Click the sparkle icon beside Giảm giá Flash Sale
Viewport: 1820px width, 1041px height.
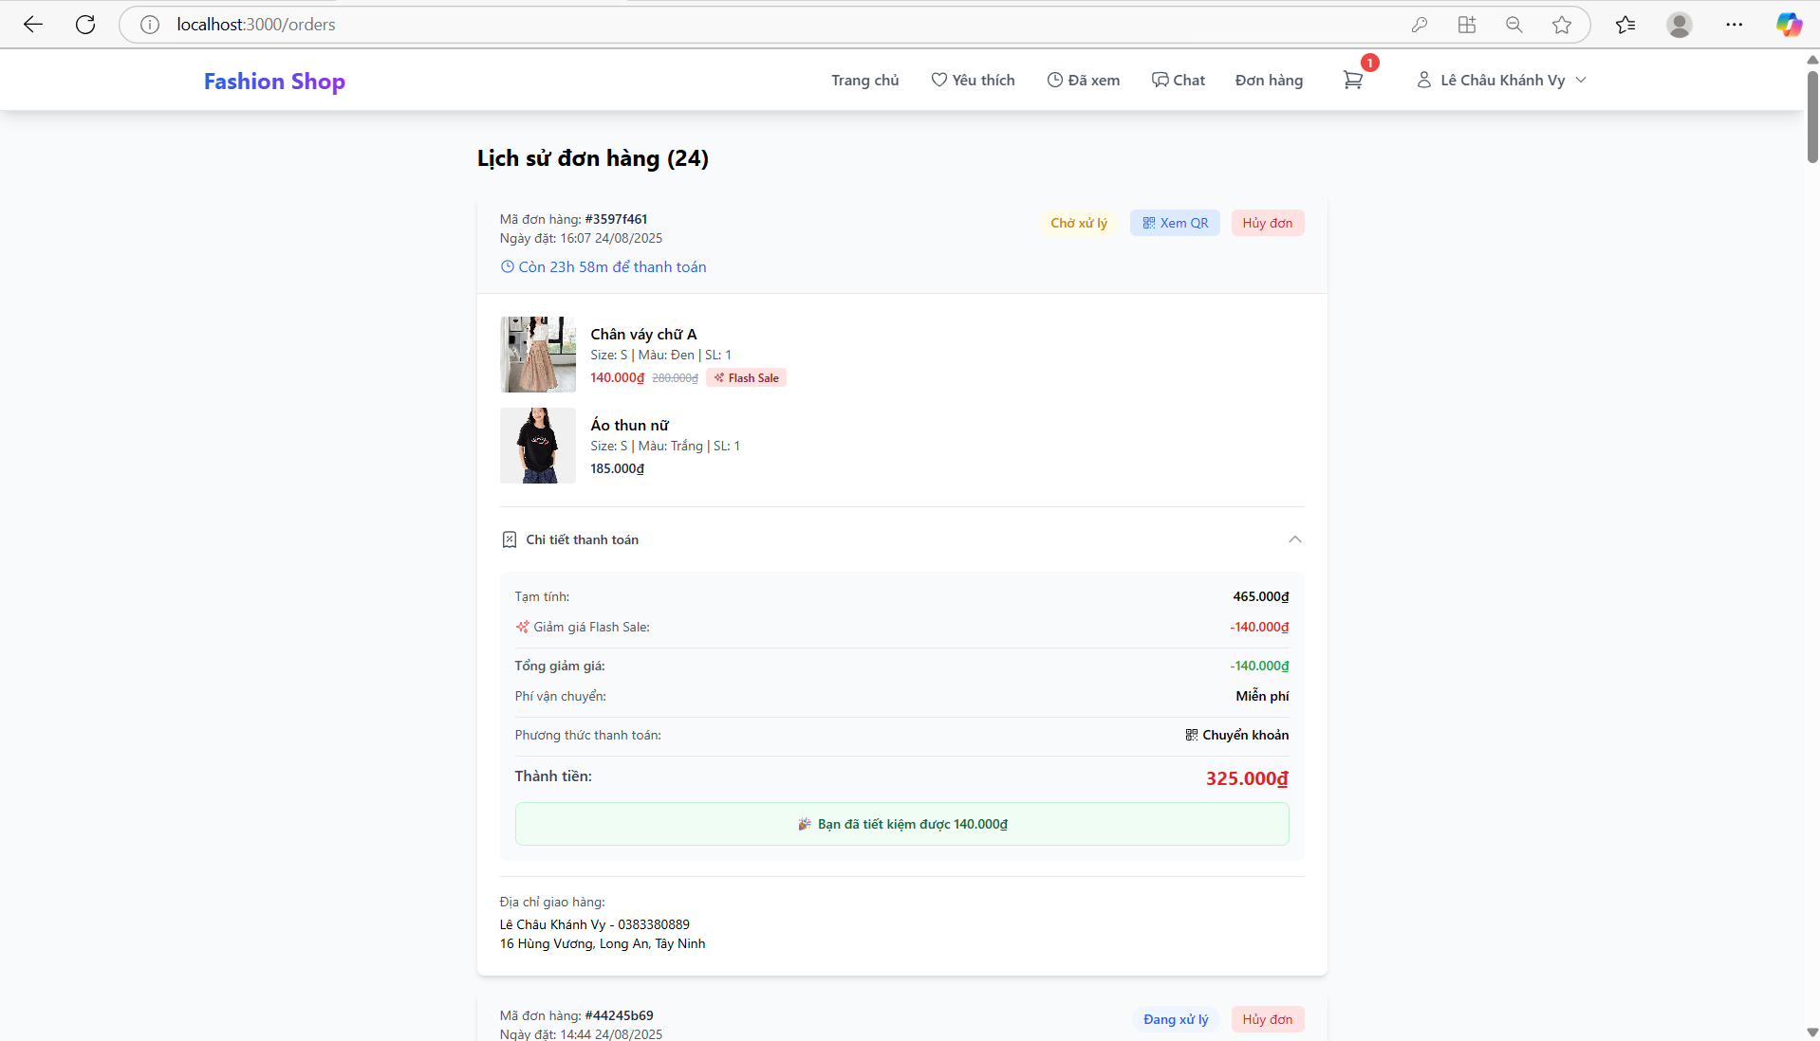click(x=522, y=627)
